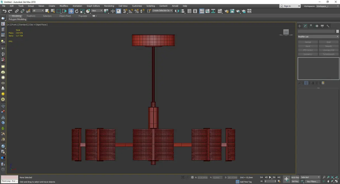This screenshot has height=184, width=340.
Task: Switch to the Populate ribbon tab
Action: click(x=83, y=16)
